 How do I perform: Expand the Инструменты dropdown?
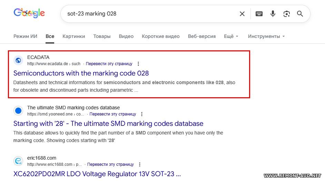point(266,36)
